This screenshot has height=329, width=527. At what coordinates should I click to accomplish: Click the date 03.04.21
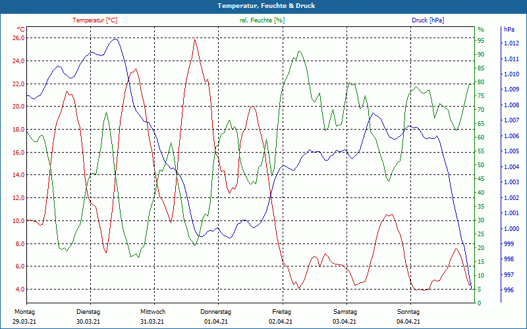345,322
